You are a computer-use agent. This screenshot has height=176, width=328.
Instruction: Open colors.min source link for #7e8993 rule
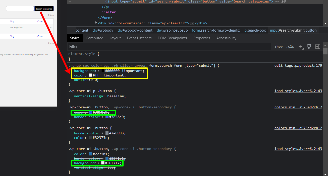298,128
